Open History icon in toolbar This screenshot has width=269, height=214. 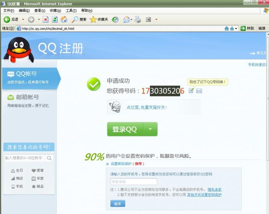click(x=115, y=20)
